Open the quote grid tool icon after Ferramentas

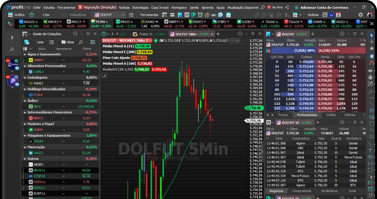tap(165, 15)
